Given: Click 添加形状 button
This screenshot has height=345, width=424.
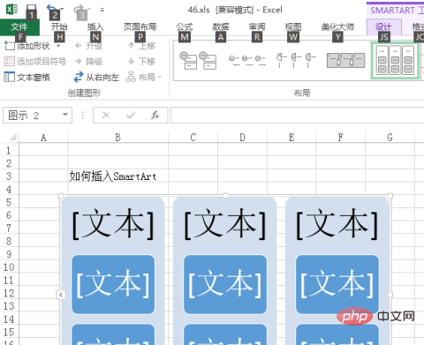Looking at the screenshot, I should (27, 46).
